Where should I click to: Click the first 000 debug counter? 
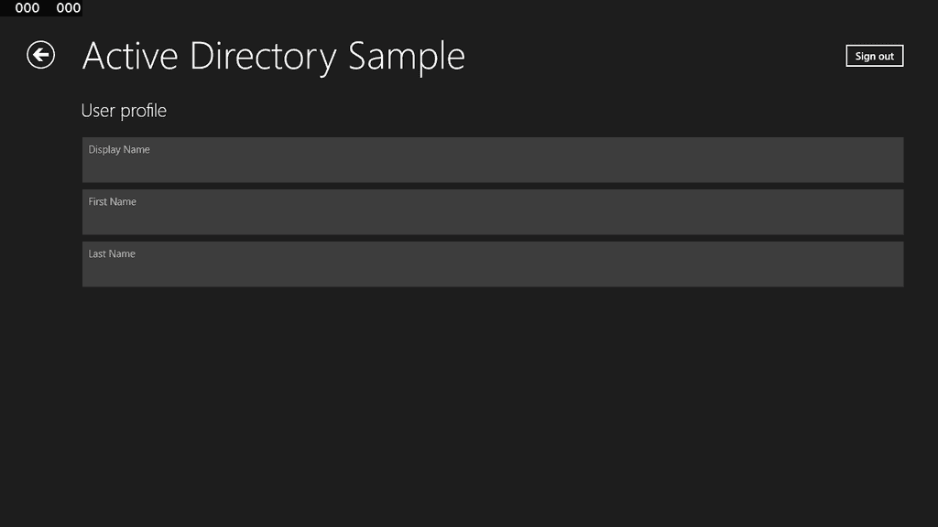pos(27,7)
